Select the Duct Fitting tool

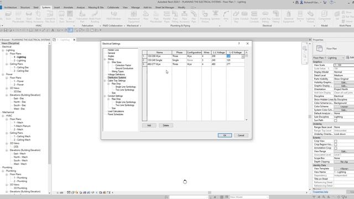coord(29,16)
